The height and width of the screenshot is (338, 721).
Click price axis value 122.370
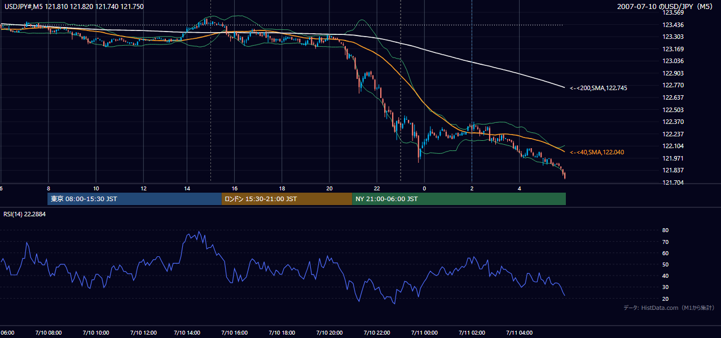tap(673, 122)
